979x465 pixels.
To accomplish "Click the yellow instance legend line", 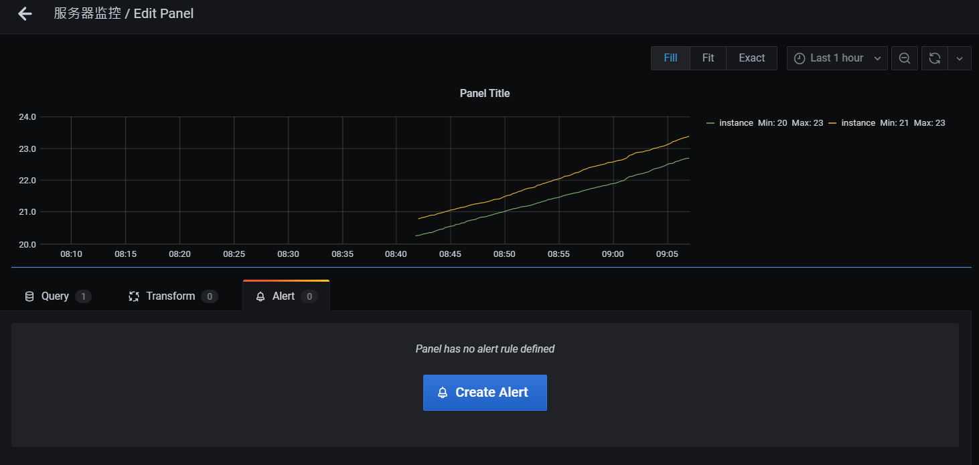I will 833,123.
